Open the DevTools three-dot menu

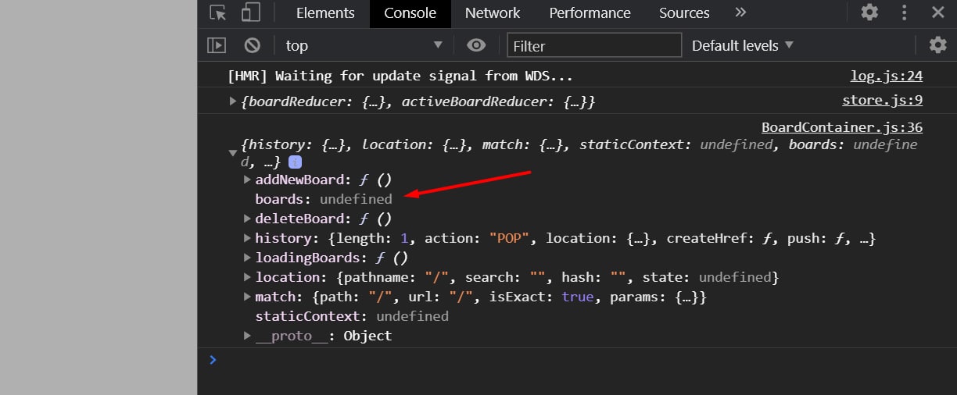pyautogui.click(x=905, y=12)
